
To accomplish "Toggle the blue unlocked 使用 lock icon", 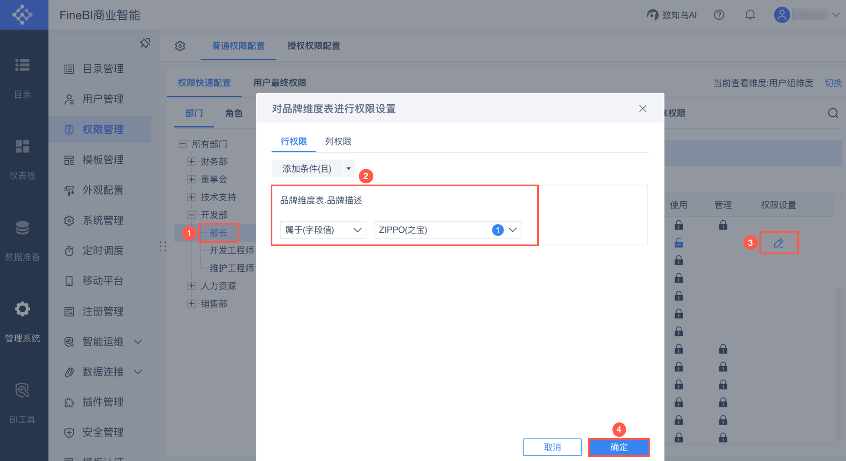I will [x=679, y=243].
